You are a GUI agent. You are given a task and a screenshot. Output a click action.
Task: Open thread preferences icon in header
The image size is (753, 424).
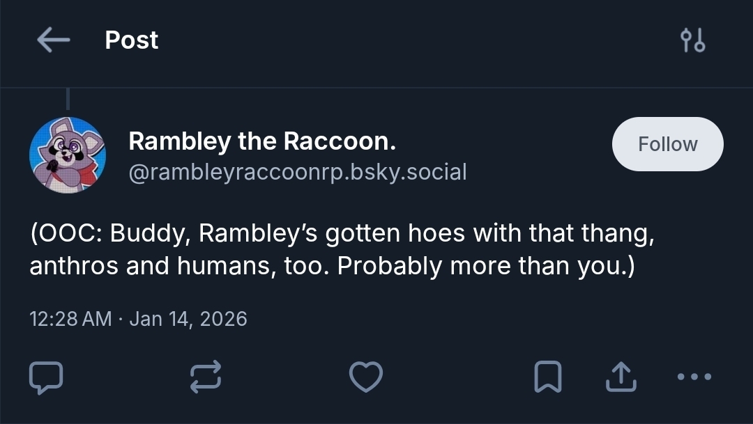(692, 40)
